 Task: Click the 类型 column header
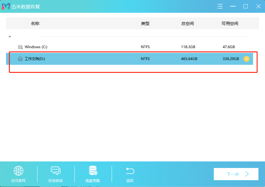point(145,23)
